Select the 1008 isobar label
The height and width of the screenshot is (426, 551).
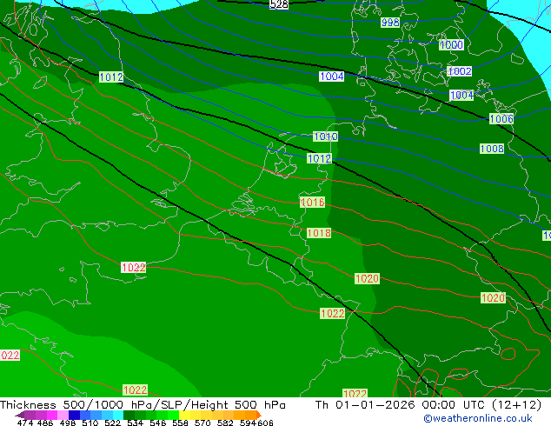tap(492, 149)
